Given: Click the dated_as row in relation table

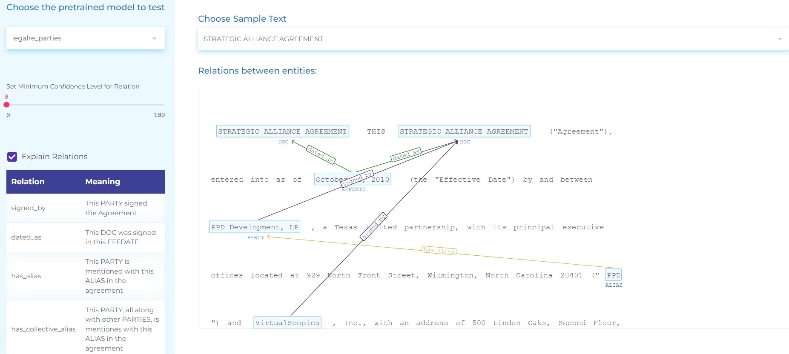Looking at the screenshot, I should coord(85,237).
